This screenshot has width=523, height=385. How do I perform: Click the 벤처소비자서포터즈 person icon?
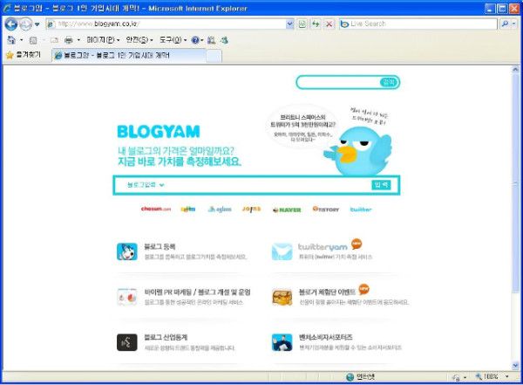pyautogui.click(x=282, y=342)
